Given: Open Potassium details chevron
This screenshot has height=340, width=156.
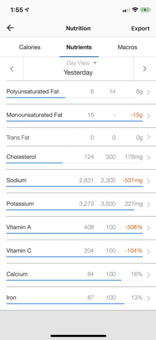Looking at the screenshot, I should click(x=148, y=205).
